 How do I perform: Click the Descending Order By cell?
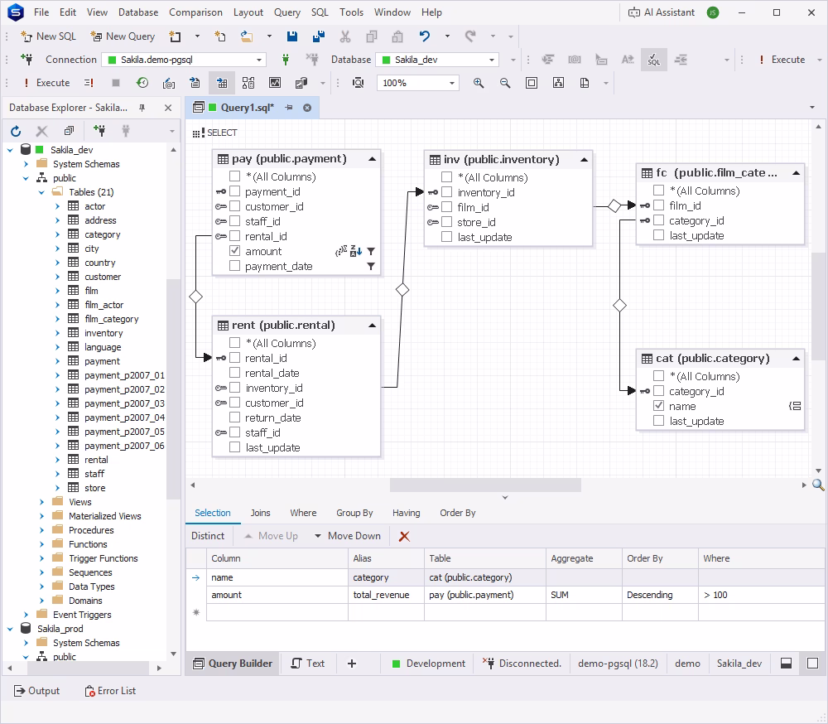point(660,595)
